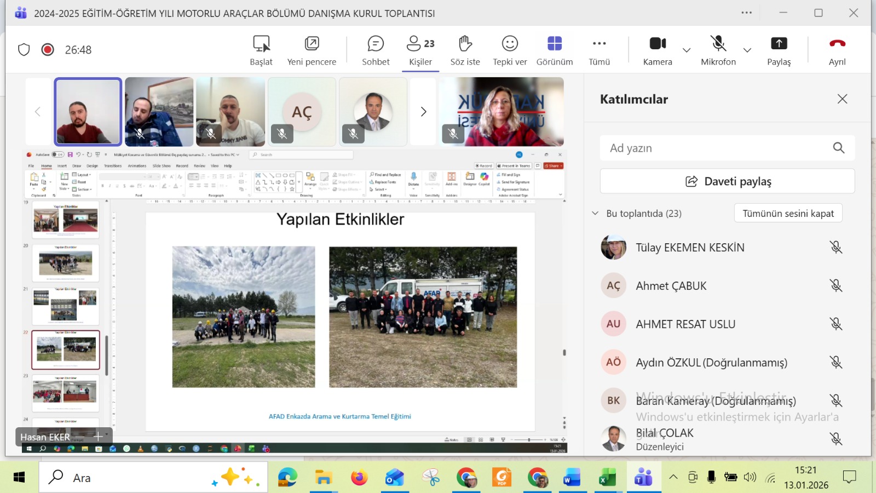876x493 pixels.
Task: Click the Daveti paylaş button
Action: coord(727,181)
